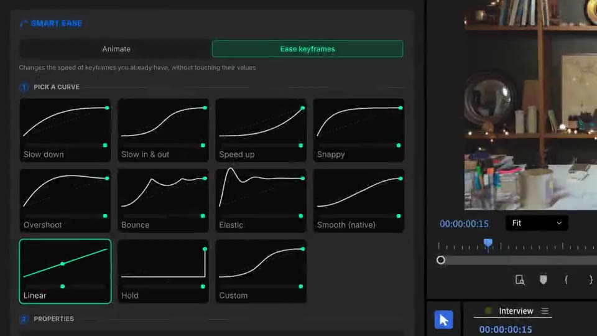Screen dimensions: 597x336
Task: Choose the Bounce easing curve
Action: click(x=163, y=201)
